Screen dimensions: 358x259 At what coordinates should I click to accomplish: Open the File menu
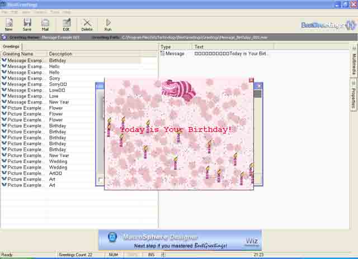click(x=4, y=12)
